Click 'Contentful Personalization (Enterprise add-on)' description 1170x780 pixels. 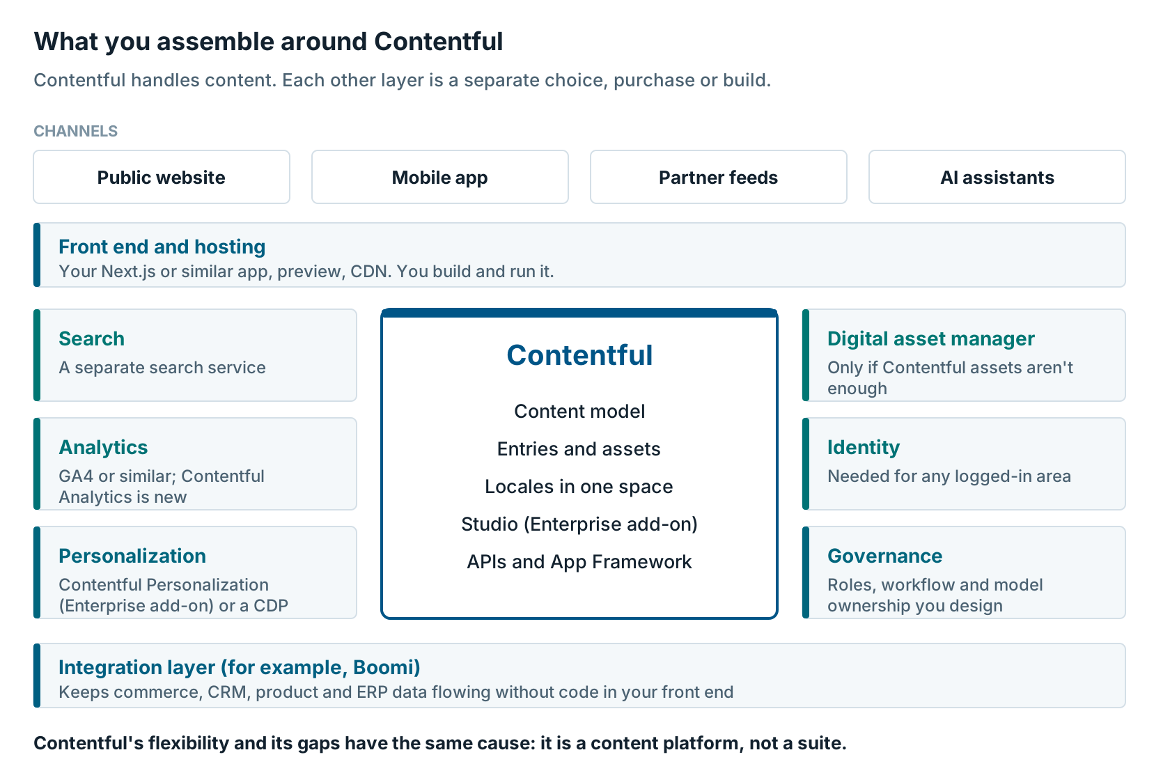[x=173, y=595]
